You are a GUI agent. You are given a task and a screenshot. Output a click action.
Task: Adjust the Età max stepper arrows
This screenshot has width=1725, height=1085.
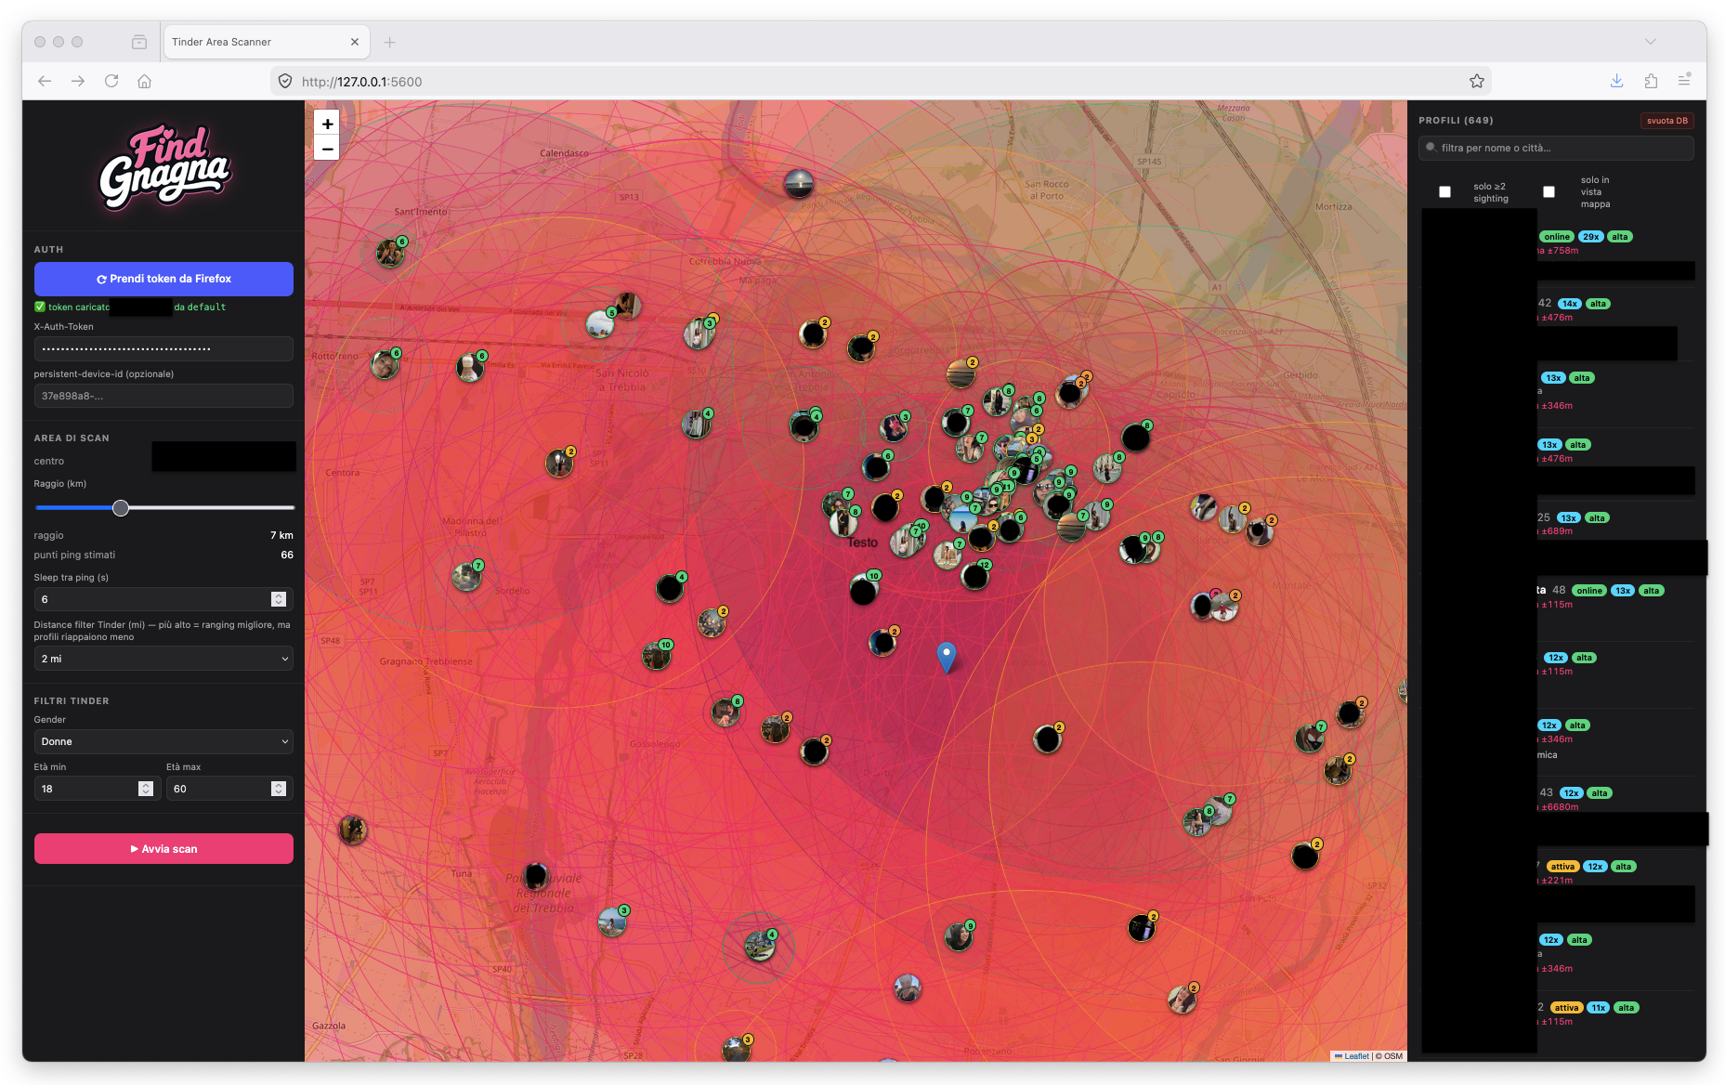coord(278,789)
